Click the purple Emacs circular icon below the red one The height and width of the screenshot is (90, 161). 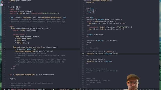pyautogui.click(x=2, y=5)
